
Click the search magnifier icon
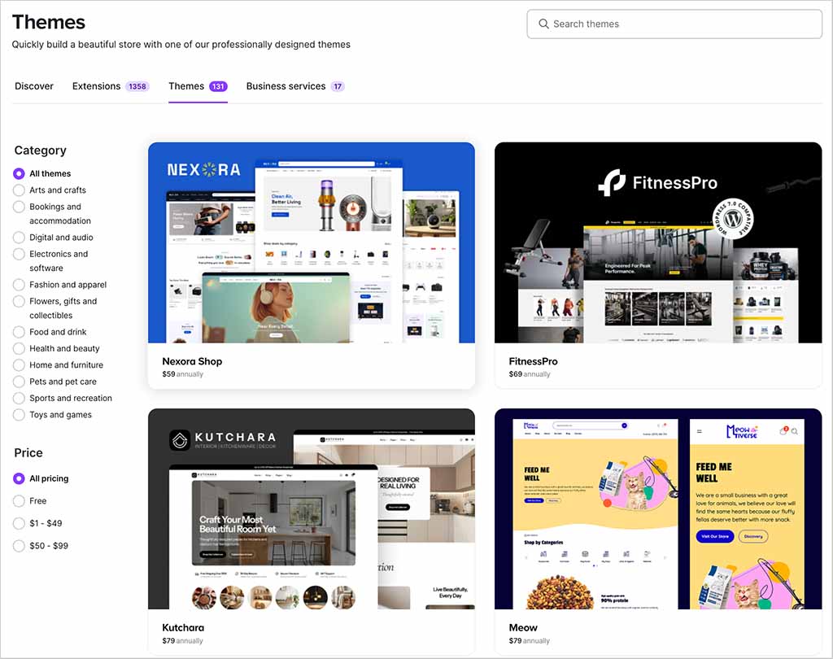[543, 24]
